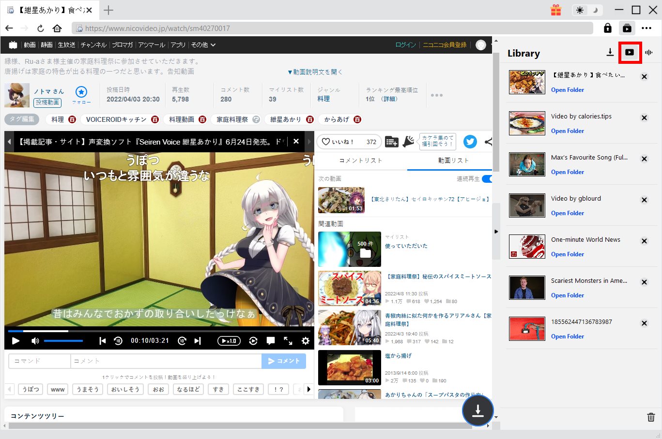Open player settings with the gear icon
Screen dimensions: 662x439
point(305,341)
